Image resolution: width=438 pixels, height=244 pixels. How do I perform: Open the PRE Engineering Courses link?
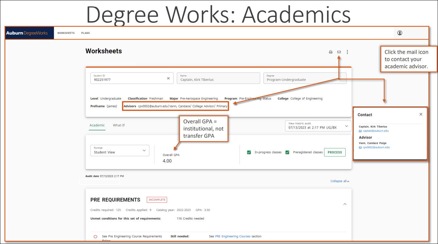(233, 236)
